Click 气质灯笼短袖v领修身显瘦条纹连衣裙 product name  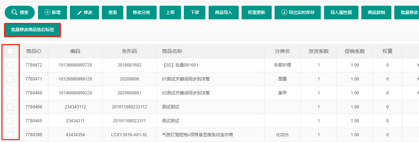point(197,135)
